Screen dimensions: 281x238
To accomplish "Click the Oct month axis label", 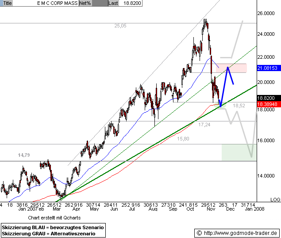I will 190,209.
